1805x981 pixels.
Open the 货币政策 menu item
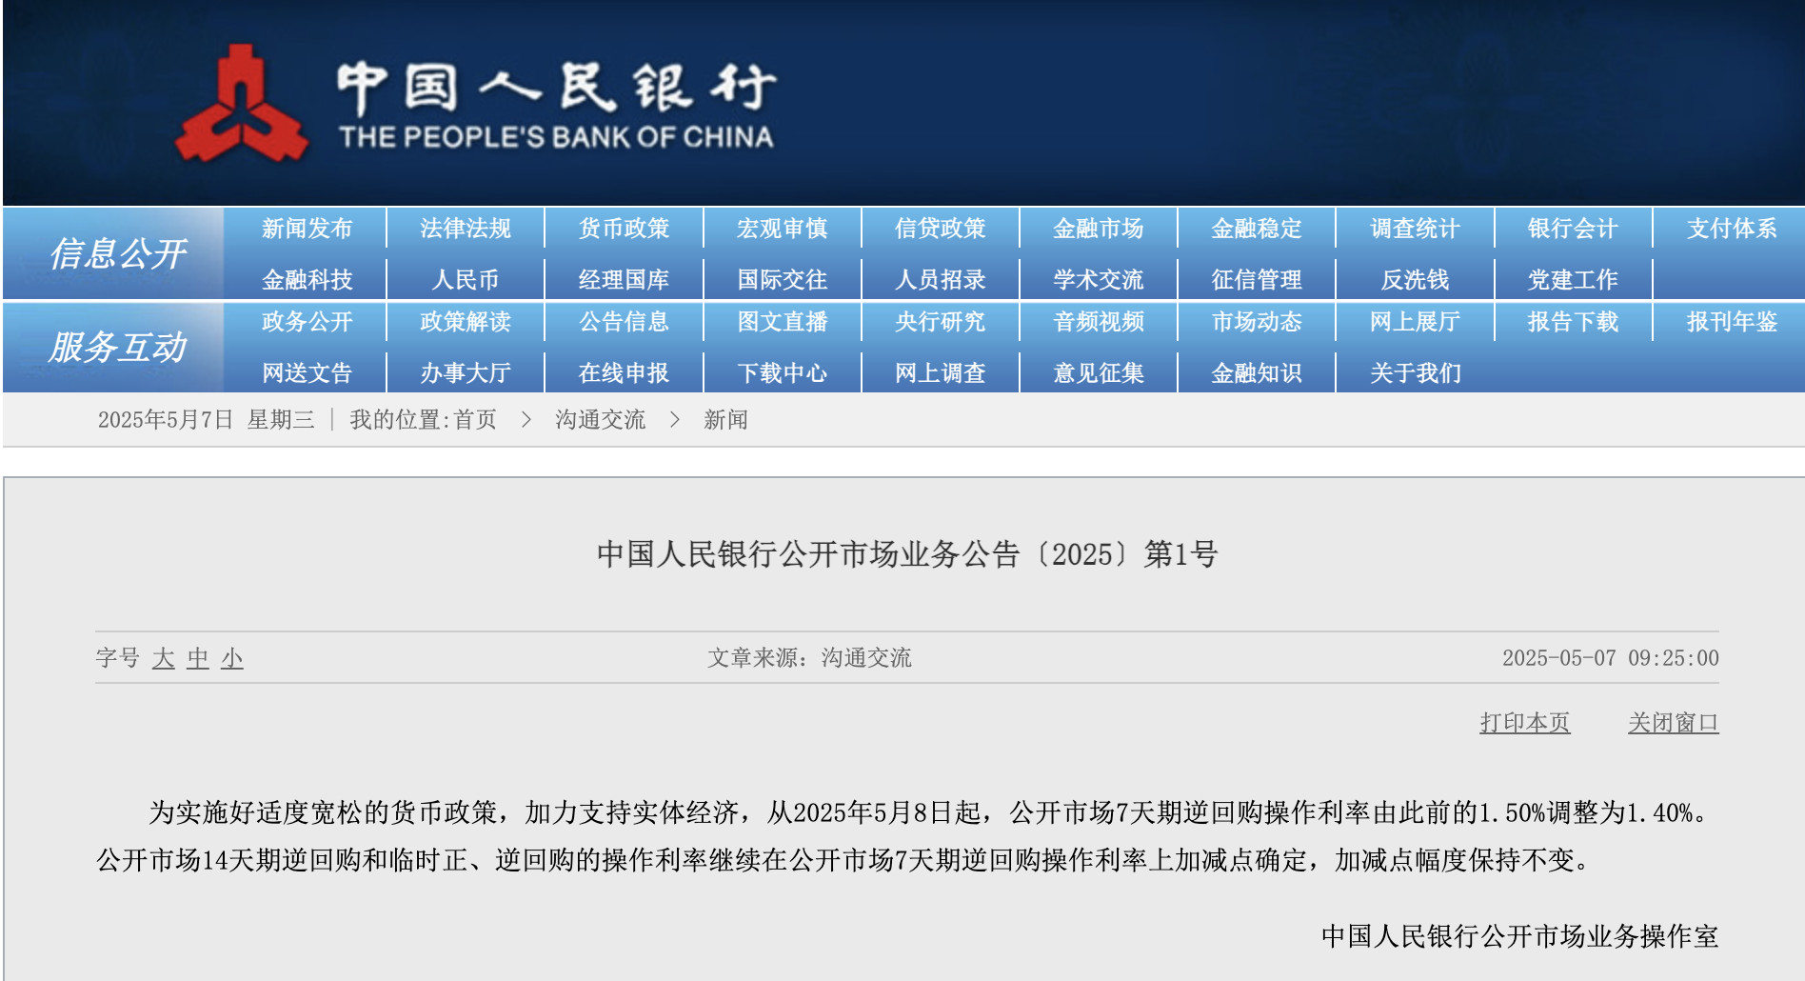coord(624,229)
